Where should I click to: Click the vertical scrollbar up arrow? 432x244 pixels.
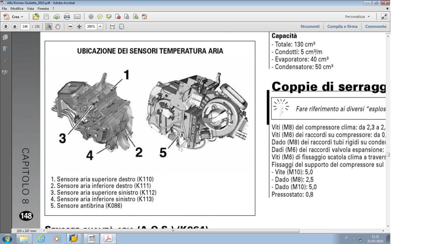point(388,36)
